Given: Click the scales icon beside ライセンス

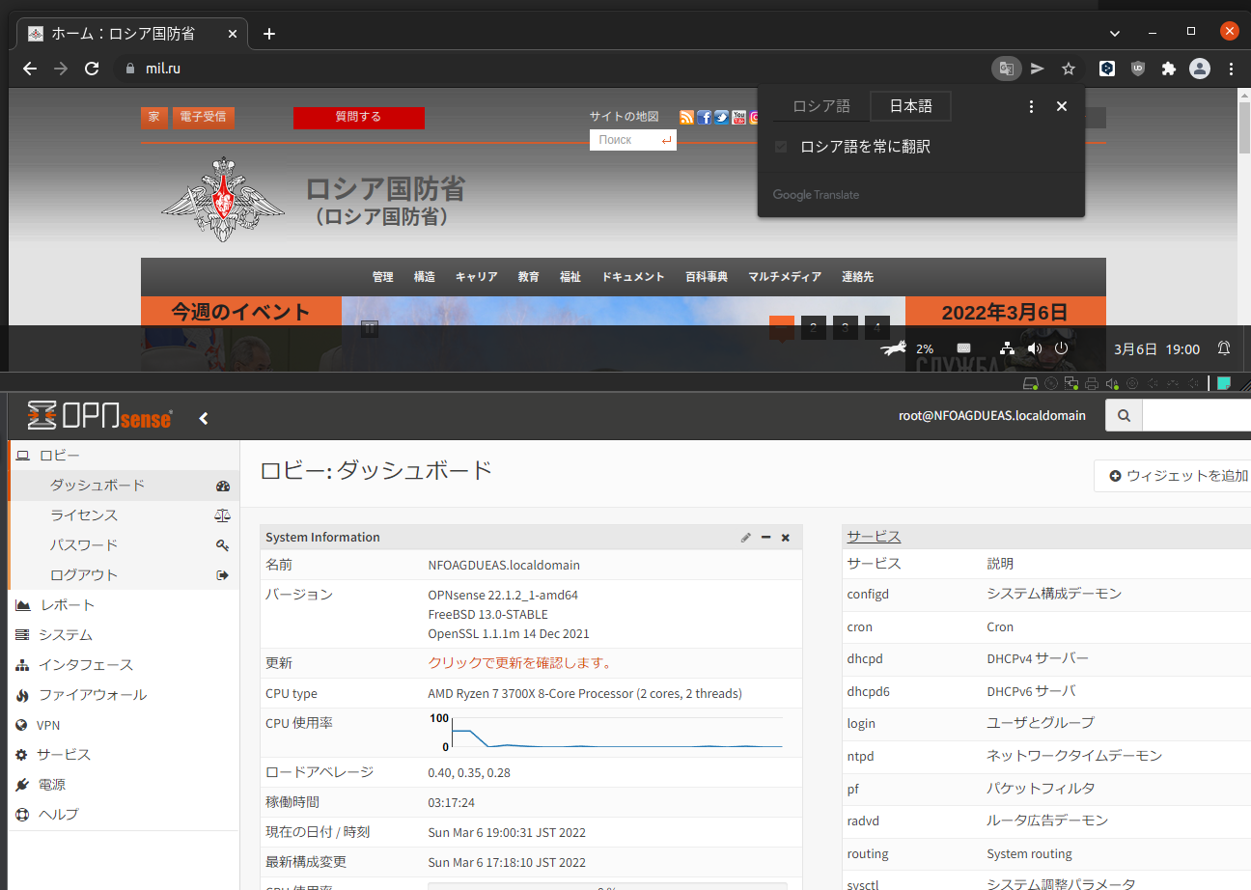Looking at the screenshot, I should [x=222, y=515].
